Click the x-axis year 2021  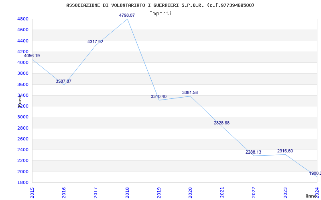(x=222, y=193)
